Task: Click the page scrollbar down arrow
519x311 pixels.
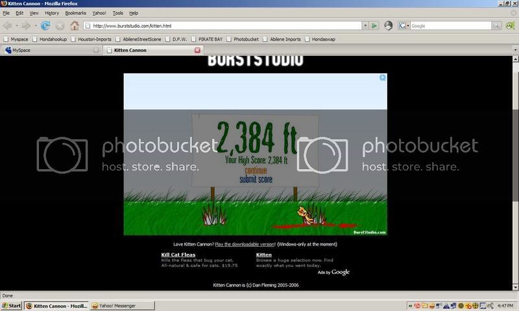Action: (515, 288)
